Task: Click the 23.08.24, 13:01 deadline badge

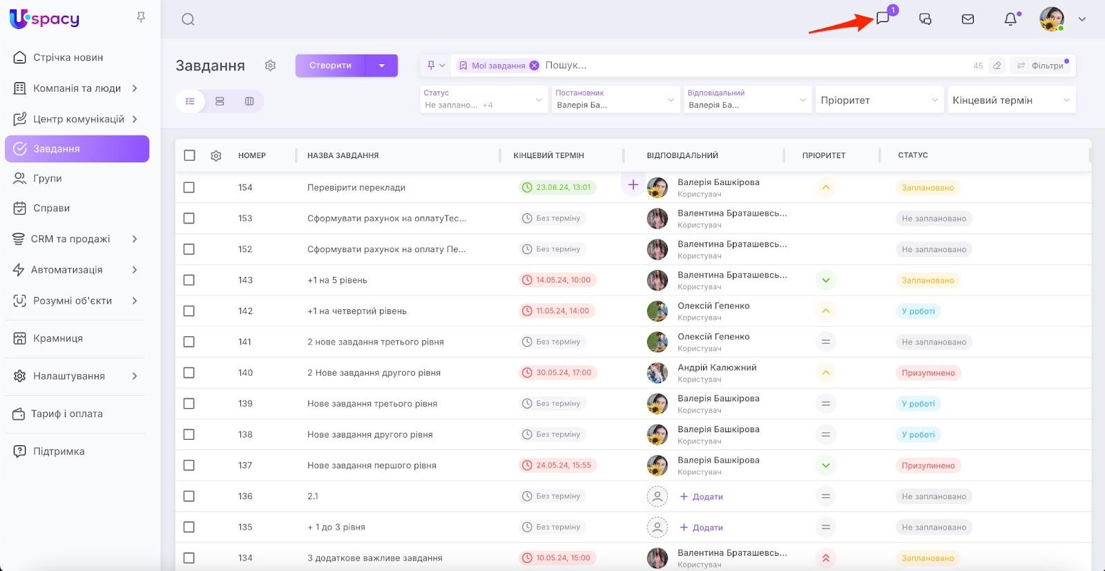Action: coord(557,187)
